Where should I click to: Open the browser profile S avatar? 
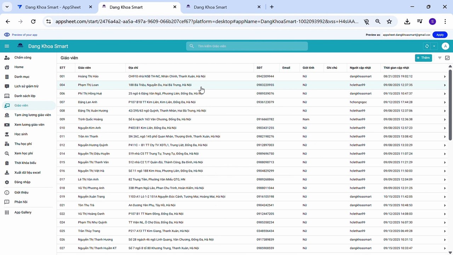tap(432, 21)
